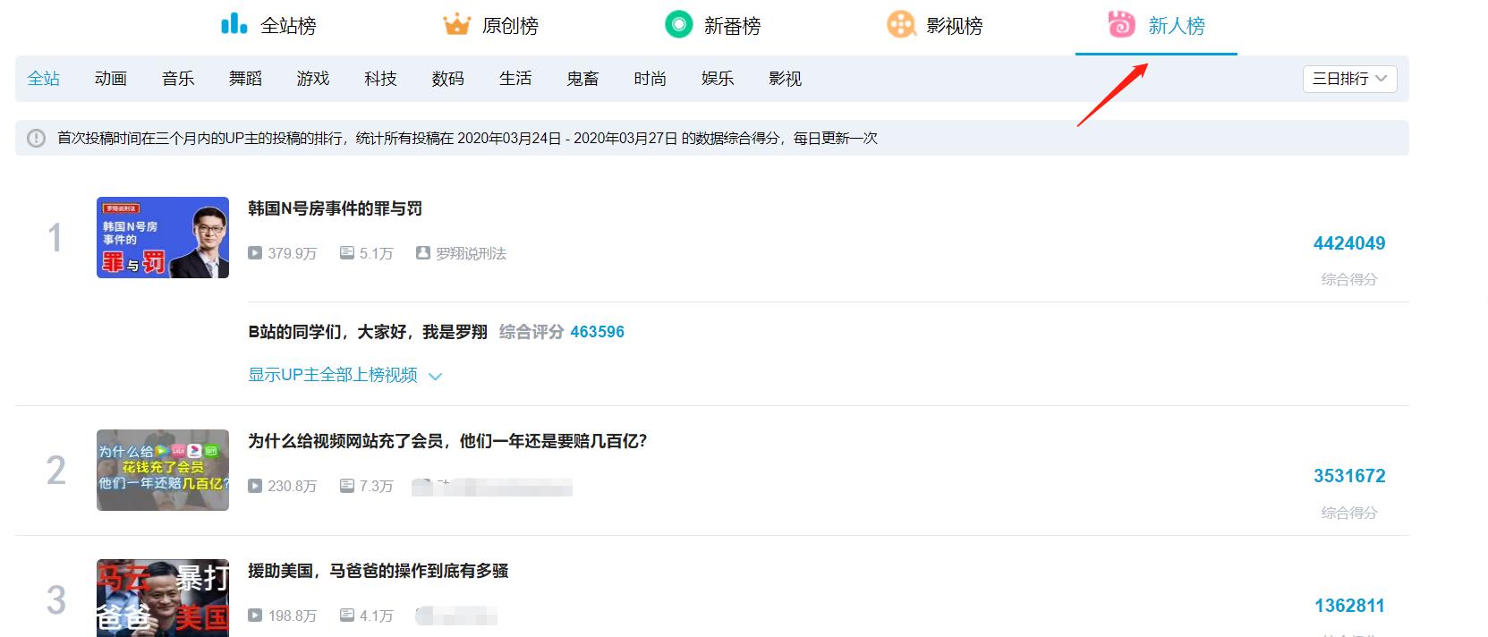Image resolution: width=1488 pixels, height=637 pixels.
Task: Click score 1362811
Action: (1349, 606)
